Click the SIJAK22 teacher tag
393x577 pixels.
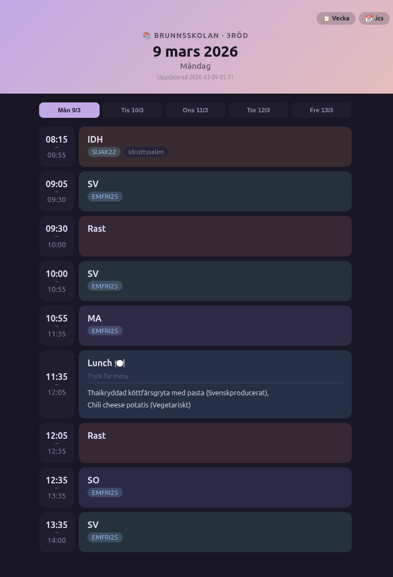tap(104, 152)
